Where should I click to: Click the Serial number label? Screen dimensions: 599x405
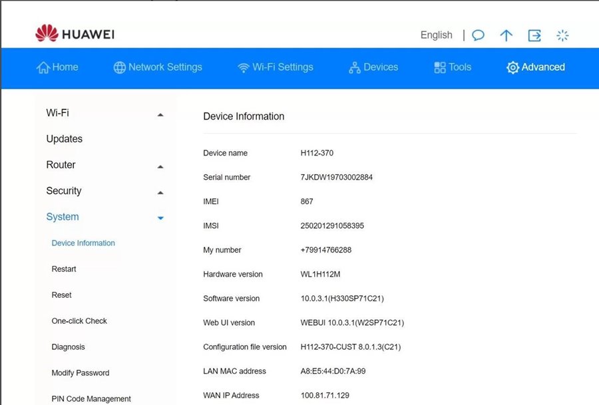(x=226, y=177)
